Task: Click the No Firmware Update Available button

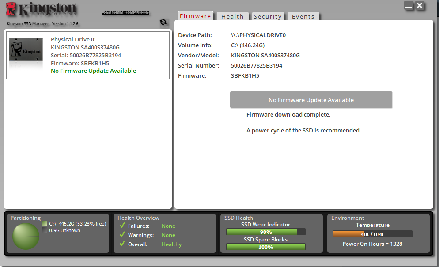Action: [x=311, y=100]
